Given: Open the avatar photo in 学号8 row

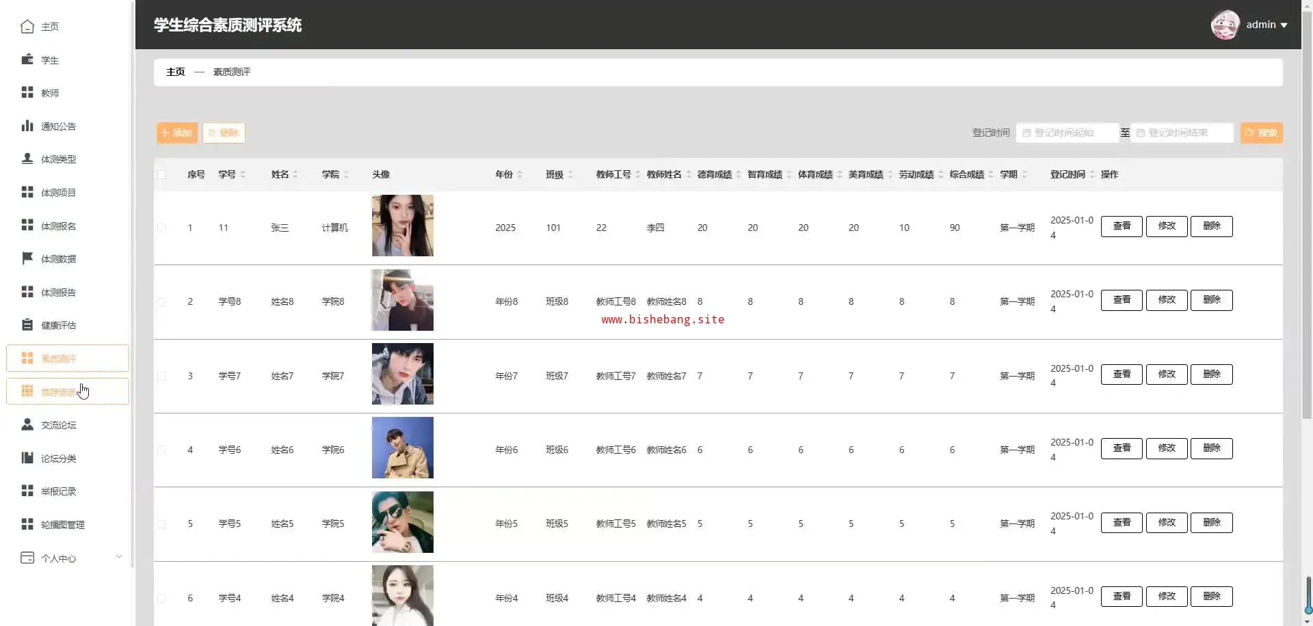Looking at the screenshot, I should coord(403,300).
